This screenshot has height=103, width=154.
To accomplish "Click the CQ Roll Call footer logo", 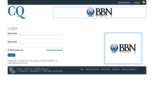I will tap(12, 70).
